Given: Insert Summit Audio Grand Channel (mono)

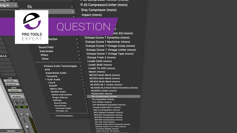Looking at the screenshot, I should (113, 124).
